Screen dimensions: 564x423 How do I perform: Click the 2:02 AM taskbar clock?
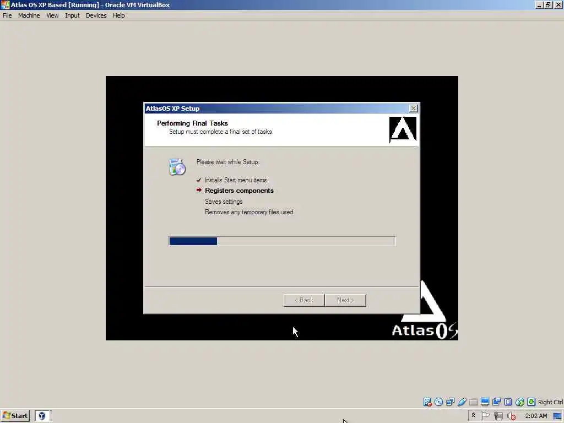536,416
